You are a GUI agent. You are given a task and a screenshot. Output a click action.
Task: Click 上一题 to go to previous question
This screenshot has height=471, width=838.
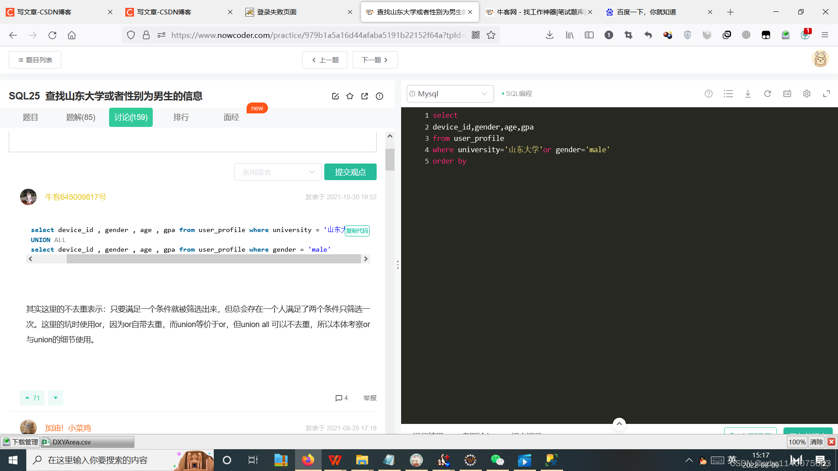point(324,60)
